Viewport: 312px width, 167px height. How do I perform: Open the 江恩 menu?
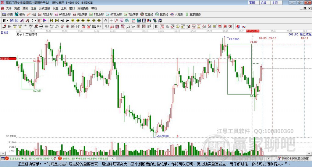(x=34, y=8)
